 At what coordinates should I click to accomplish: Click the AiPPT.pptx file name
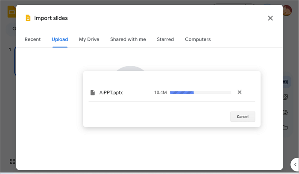pyautogui.click(x=111, y=92)
